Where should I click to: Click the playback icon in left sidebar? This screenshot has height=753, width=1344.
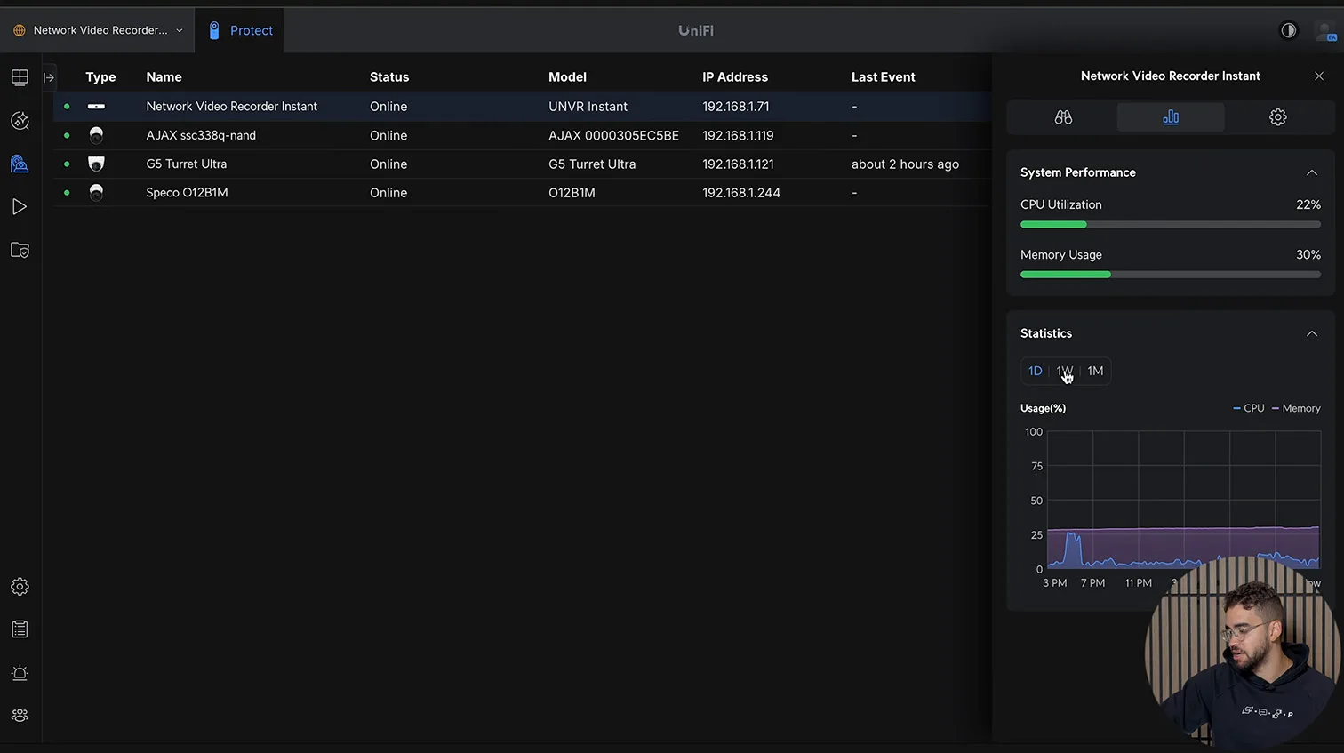pyautogui.click(x=20, y=207)
